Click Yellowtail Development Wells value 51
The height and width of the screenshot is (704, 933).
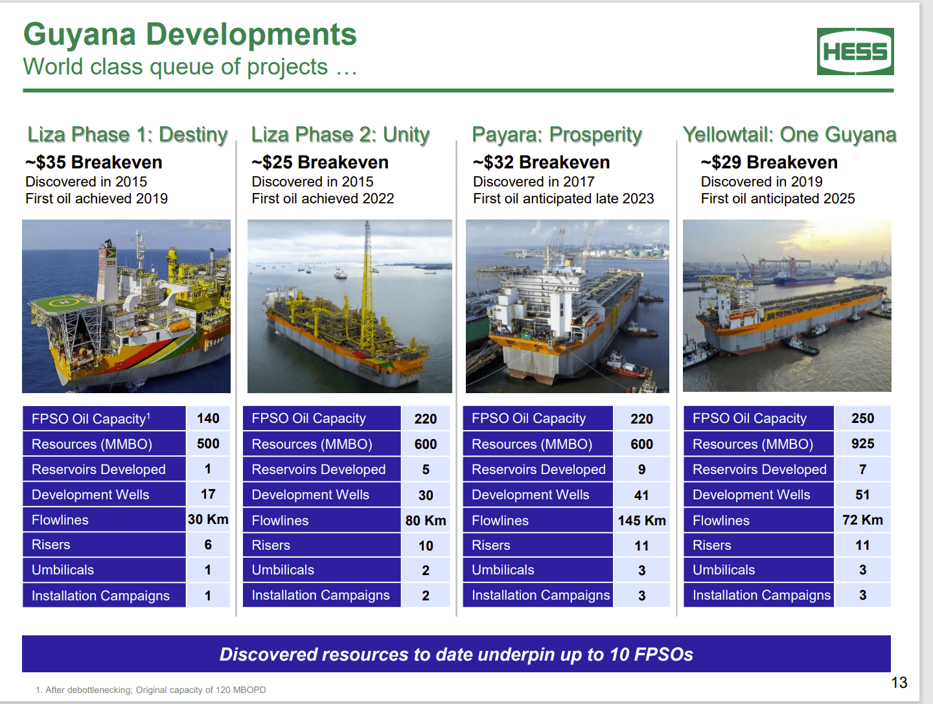pos(863,495)
